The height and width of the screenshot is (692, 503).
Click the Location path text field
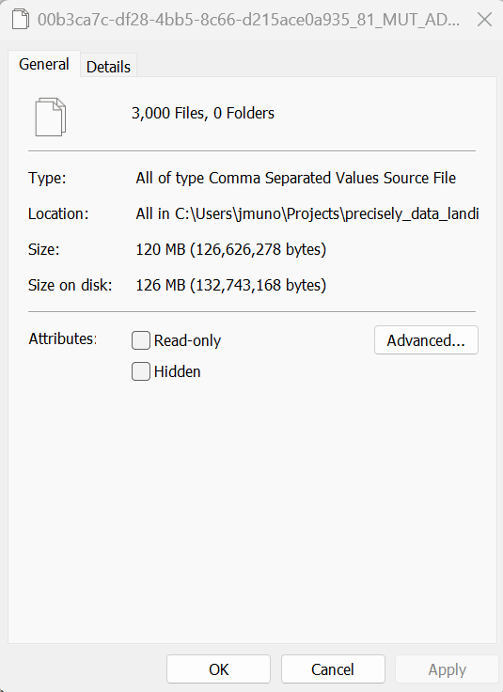coord(307,213)
